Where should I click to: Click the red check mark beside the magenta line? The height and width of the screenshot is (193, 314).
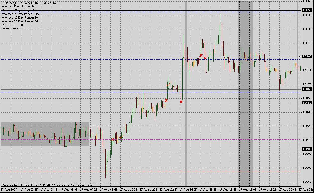click(121, 137)
